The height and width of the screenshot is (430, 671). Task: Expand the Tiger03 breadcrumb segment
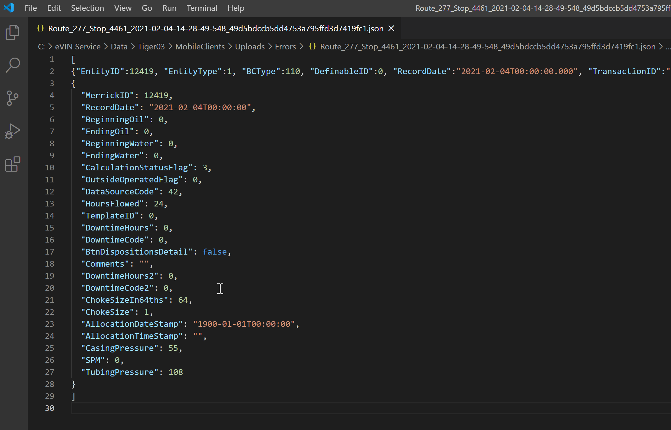click(x=151, y=47)
